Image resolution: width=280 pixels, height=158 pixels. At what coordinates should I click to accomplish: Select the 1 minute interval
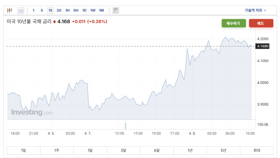[x=33, y=10]
